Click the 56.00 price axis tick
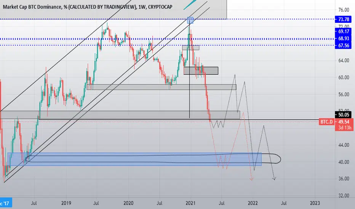 point(344,95)
